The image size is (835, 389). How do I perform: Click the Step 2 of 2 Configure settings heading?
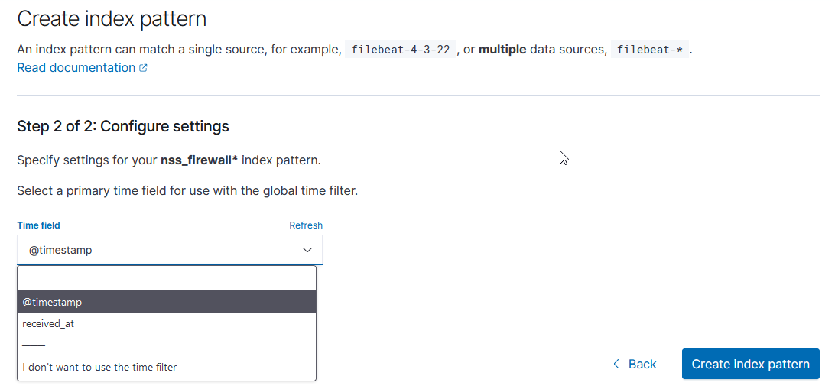[x=123, y=126]
